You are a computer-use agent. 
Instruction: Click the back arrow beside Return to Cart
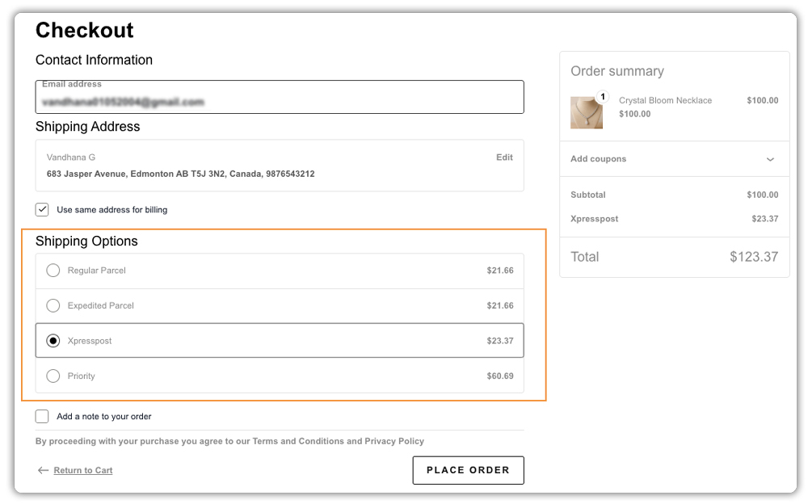[43, 470]
